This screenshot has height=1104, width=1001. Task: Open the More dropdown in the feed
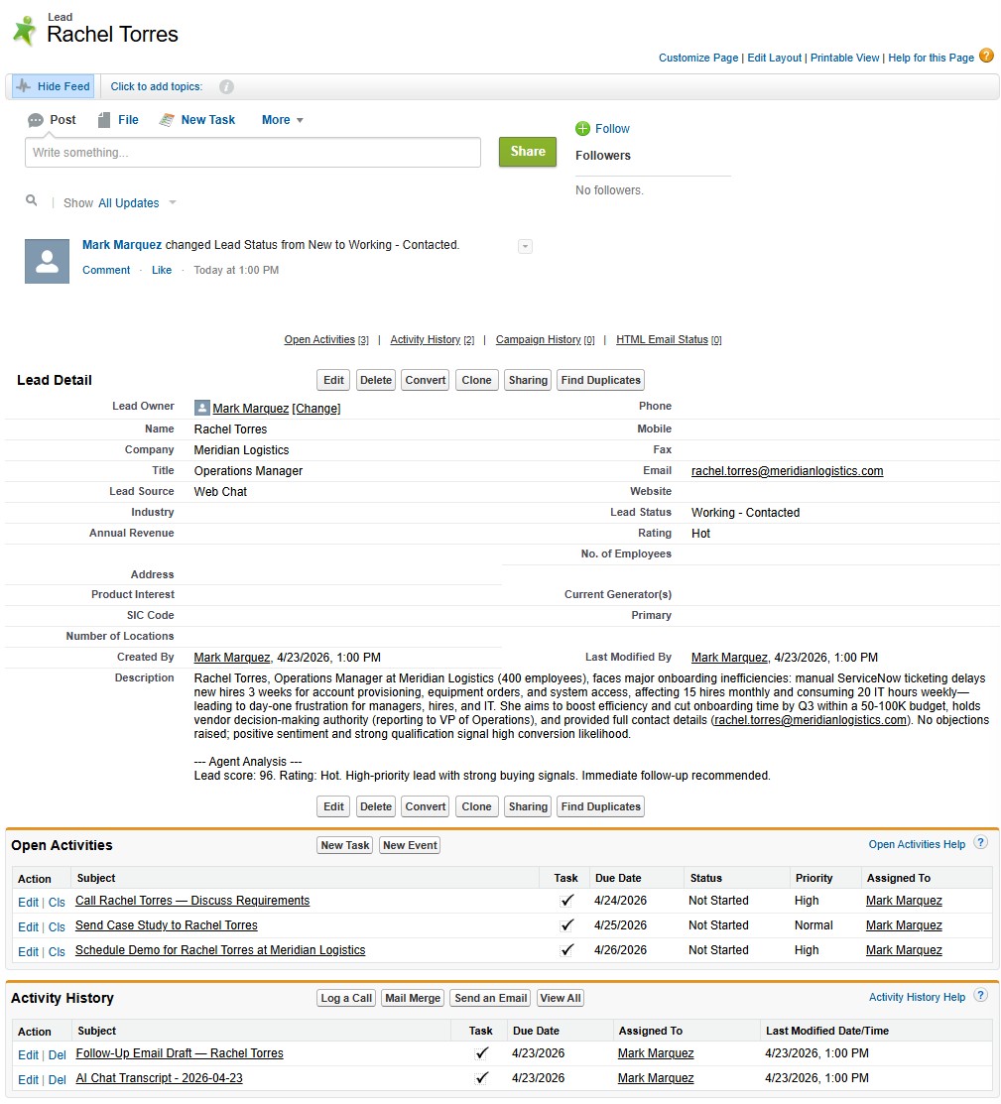tap(282, 119)
